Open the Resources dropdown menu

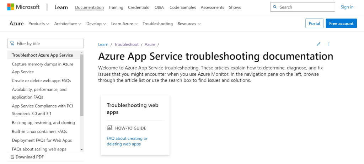[x=189, y=24]
